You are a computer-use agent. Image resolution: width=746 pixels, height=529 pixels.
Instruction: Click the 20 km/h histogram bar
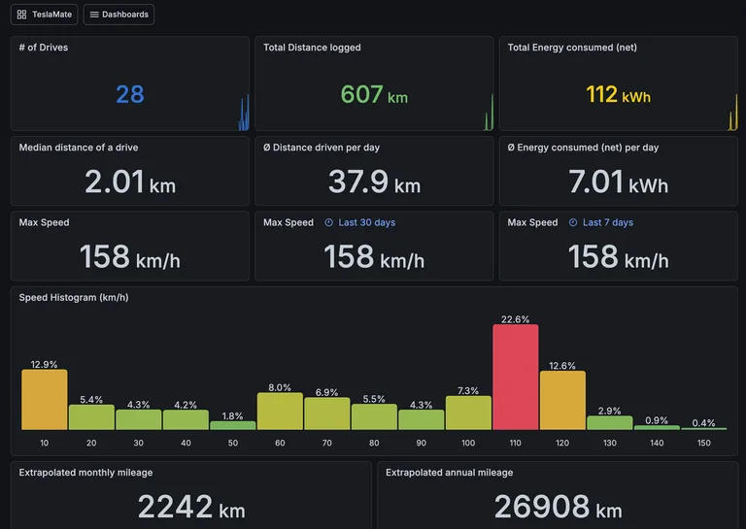(91, 417)
